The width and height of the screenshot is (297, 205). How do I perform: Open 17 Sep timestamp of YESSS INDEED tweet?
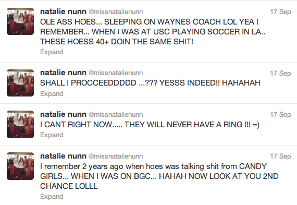pos(280,74)
